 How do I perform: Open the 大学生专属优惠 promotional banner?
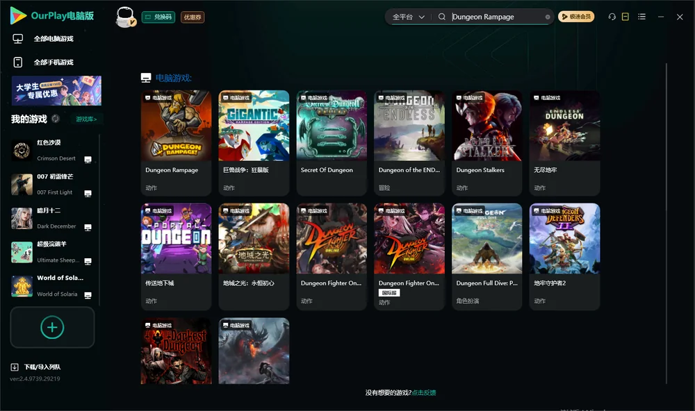tap(56, 91)
